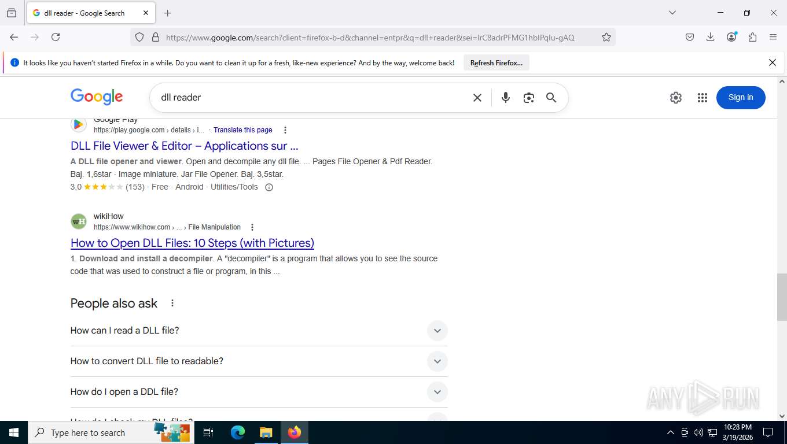The image size is (787, 444).
Task: Show info about the app rating result
Action: coord(269,187)
